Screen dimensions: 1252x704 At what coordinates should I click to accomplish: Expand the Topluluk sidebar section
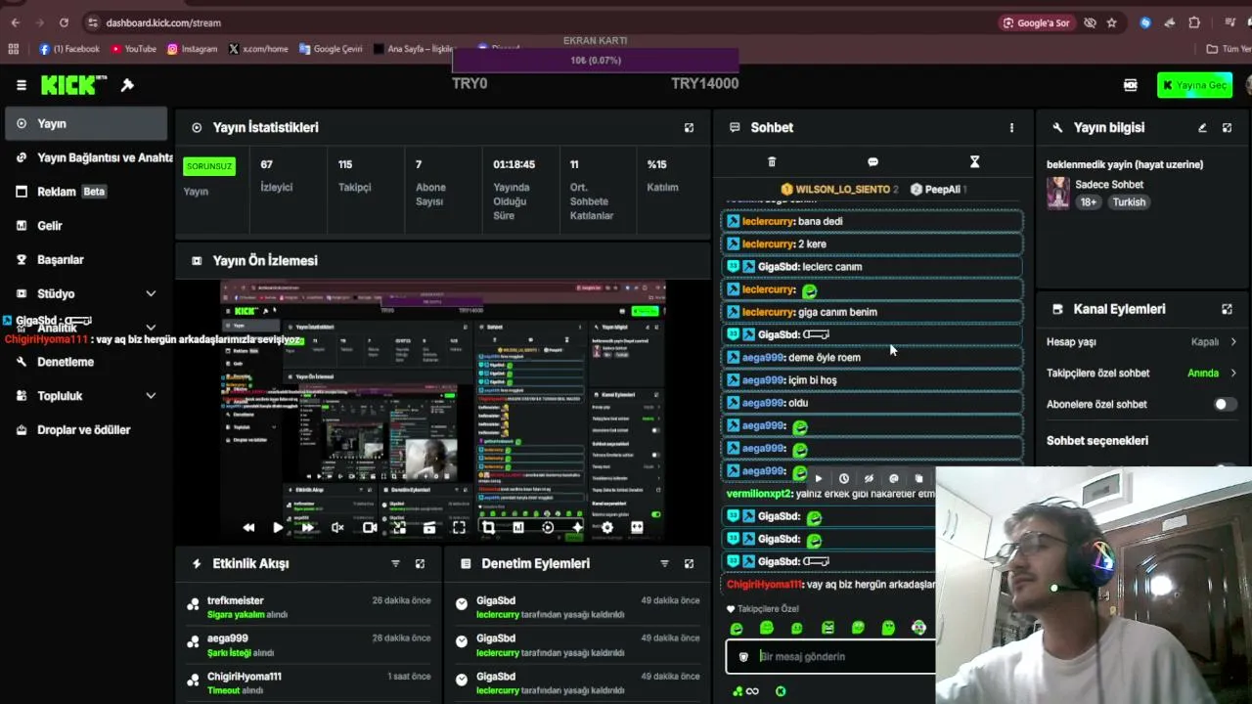(x=151, y=396)
